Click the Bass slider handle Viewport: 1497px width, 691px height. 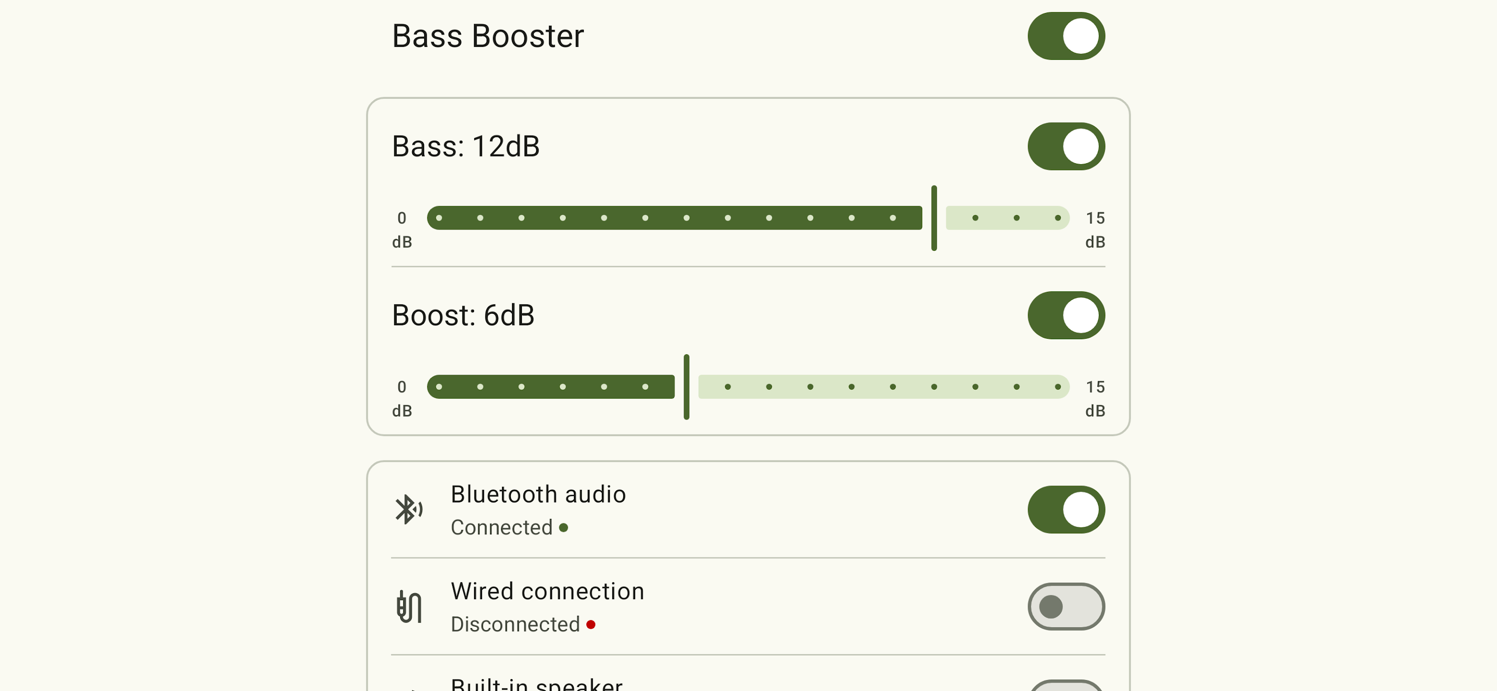tap(934, 218)
